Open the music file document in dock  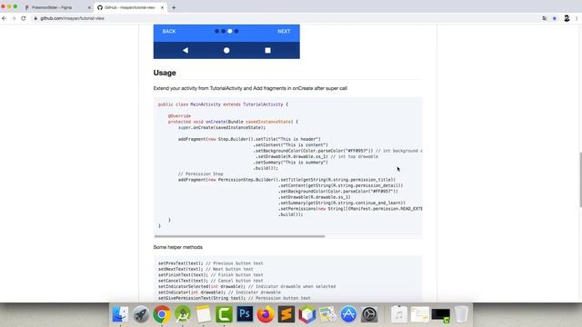(x=399, y=314)
